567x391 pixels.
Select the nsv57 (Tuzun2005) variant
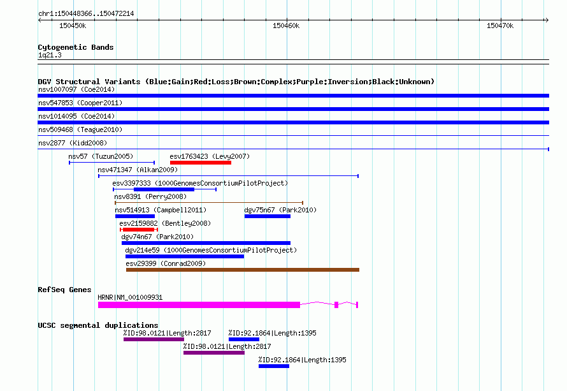pos(111,163)
